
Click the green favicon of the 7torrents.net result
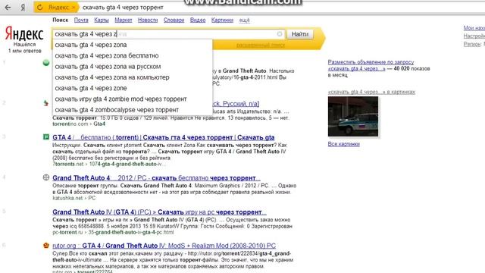[46, 136]
